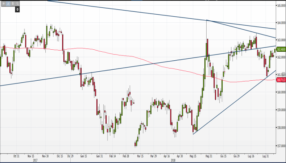Click the 2017 year label
Screen dimensions: 286x163
pyautogui.click(x=36, y=160)
